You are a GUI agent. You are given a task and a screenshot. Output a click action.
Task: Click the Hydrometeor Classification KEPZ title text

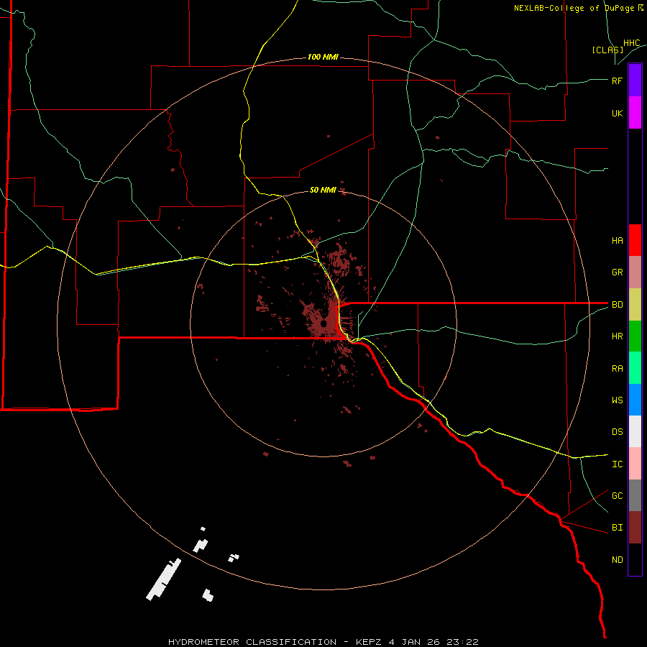323,642
